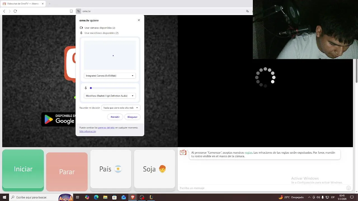Open the emoji smiley picker in chat
Image resolution: width=358 pixels, height=201 pixels.
pos(348,188)
